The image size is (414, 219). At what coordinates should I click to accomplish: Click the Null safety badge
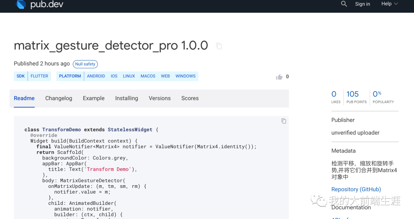[85, 64]
